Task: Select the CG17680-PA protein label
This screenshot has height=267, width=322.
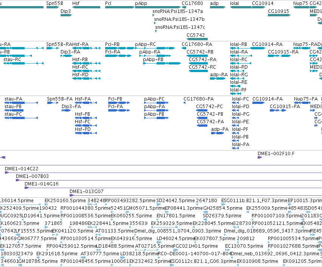Action: pyautogui.click(x=199, y=99)
